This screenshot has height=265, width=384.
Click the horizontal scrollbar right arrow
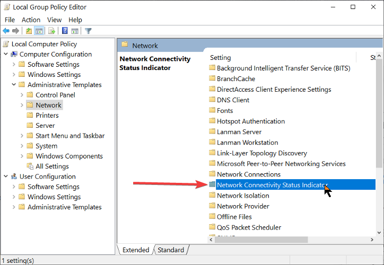pyautogui.click(x=372, y=240)
